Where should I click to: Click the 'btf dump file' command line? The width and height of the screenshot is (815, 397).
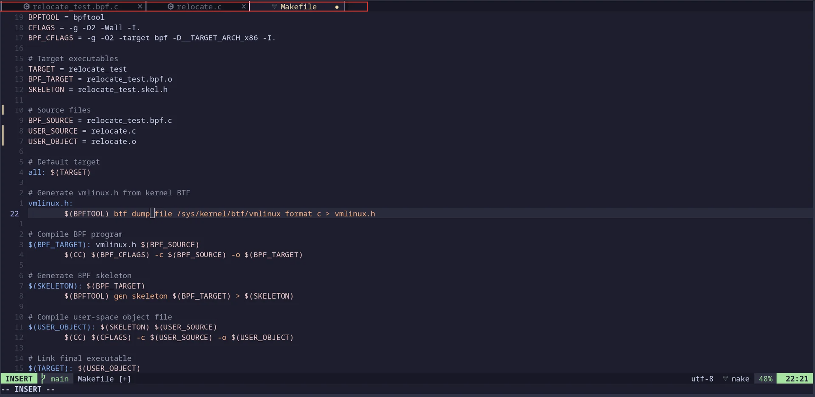pos(220,214)
